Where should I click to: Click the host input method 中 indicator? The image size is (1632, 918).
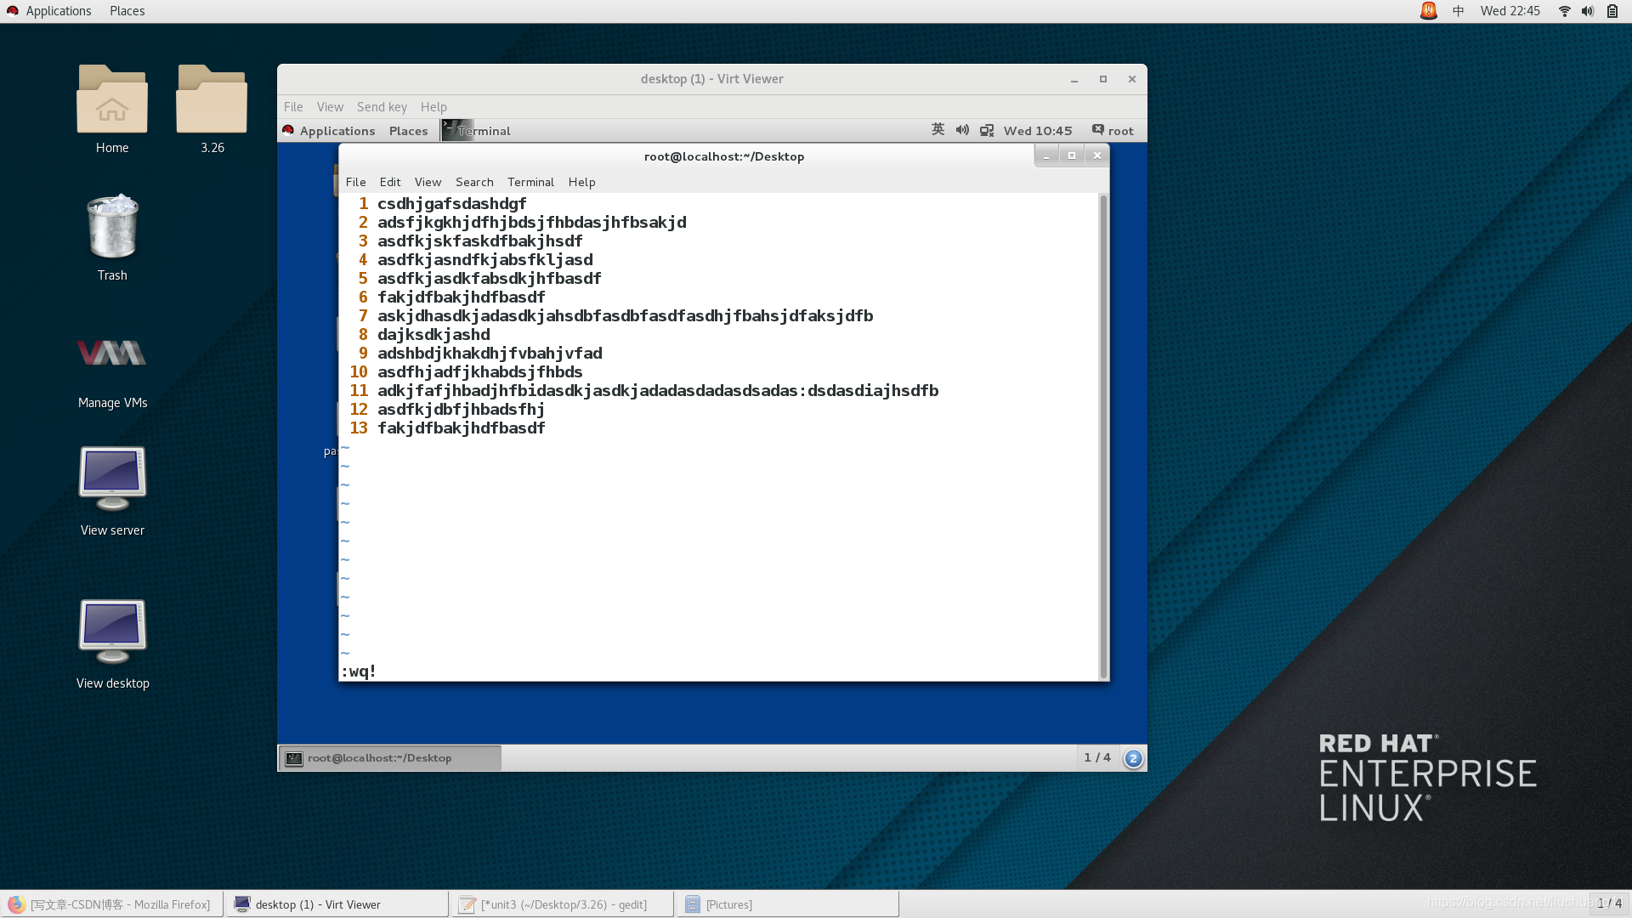click(x=1459, y=11)
